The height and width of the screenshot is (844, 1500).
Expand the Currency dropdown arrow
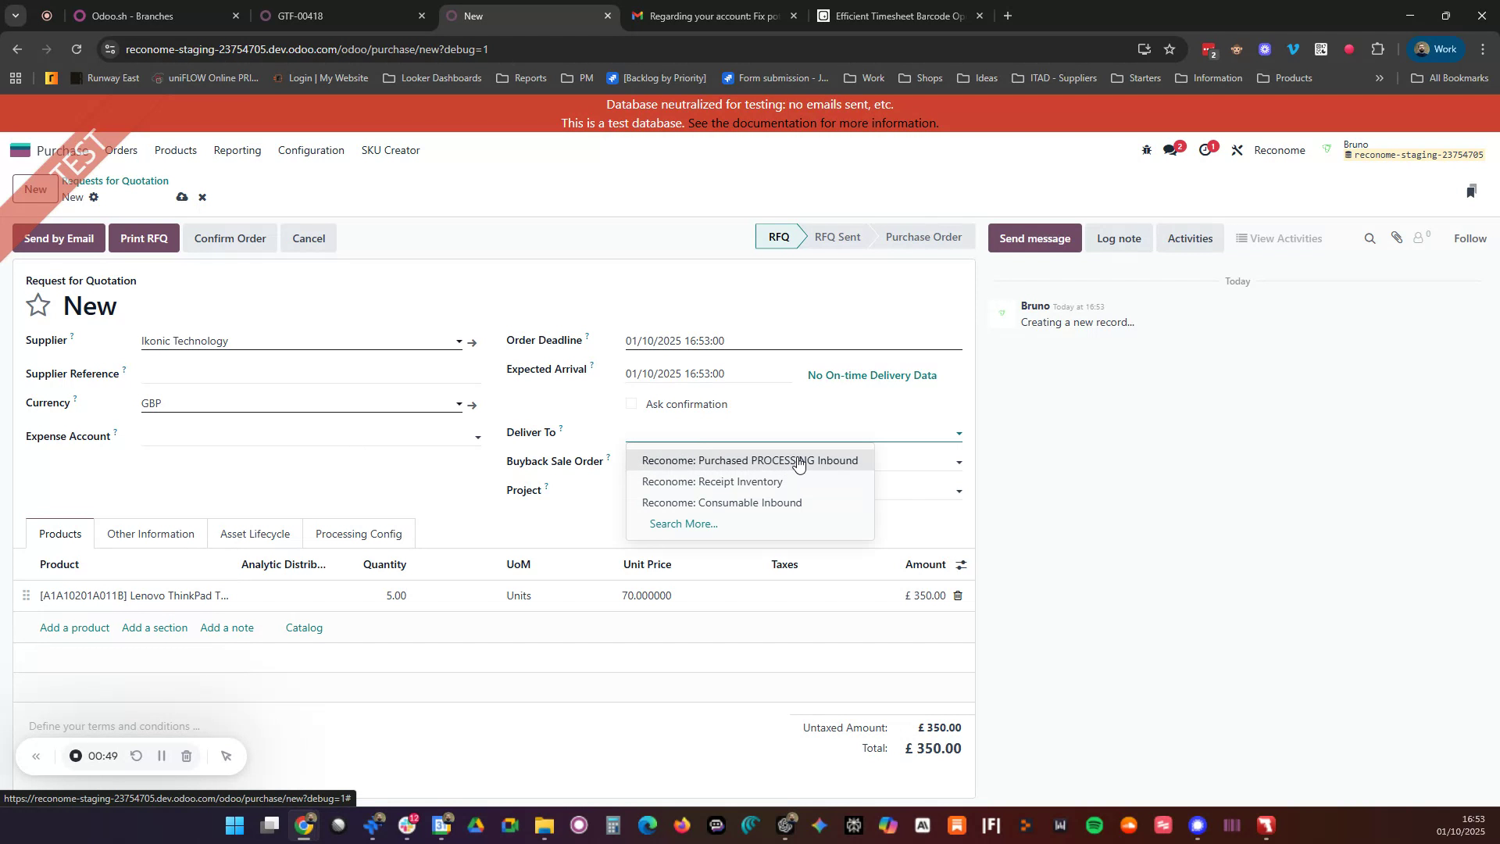[459, 404]
